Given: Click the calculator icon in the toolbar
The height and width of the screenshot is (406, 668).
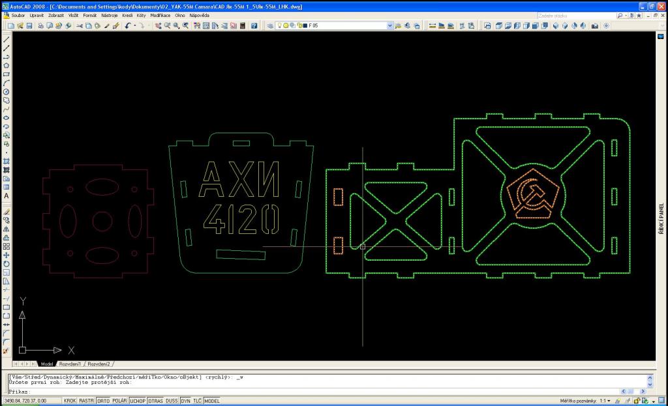Looking at the screenshot, I should (x=243, y=26).
